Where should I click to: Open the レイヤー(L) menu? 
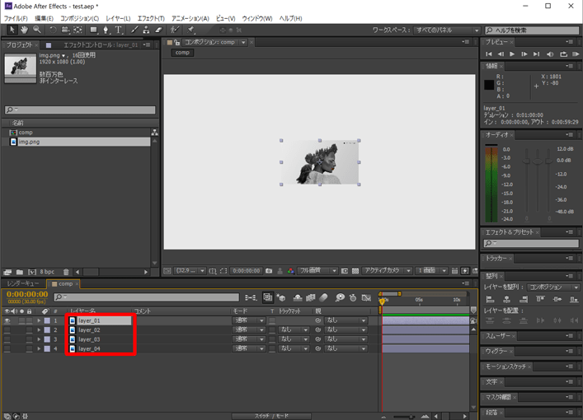click(118, 18)
